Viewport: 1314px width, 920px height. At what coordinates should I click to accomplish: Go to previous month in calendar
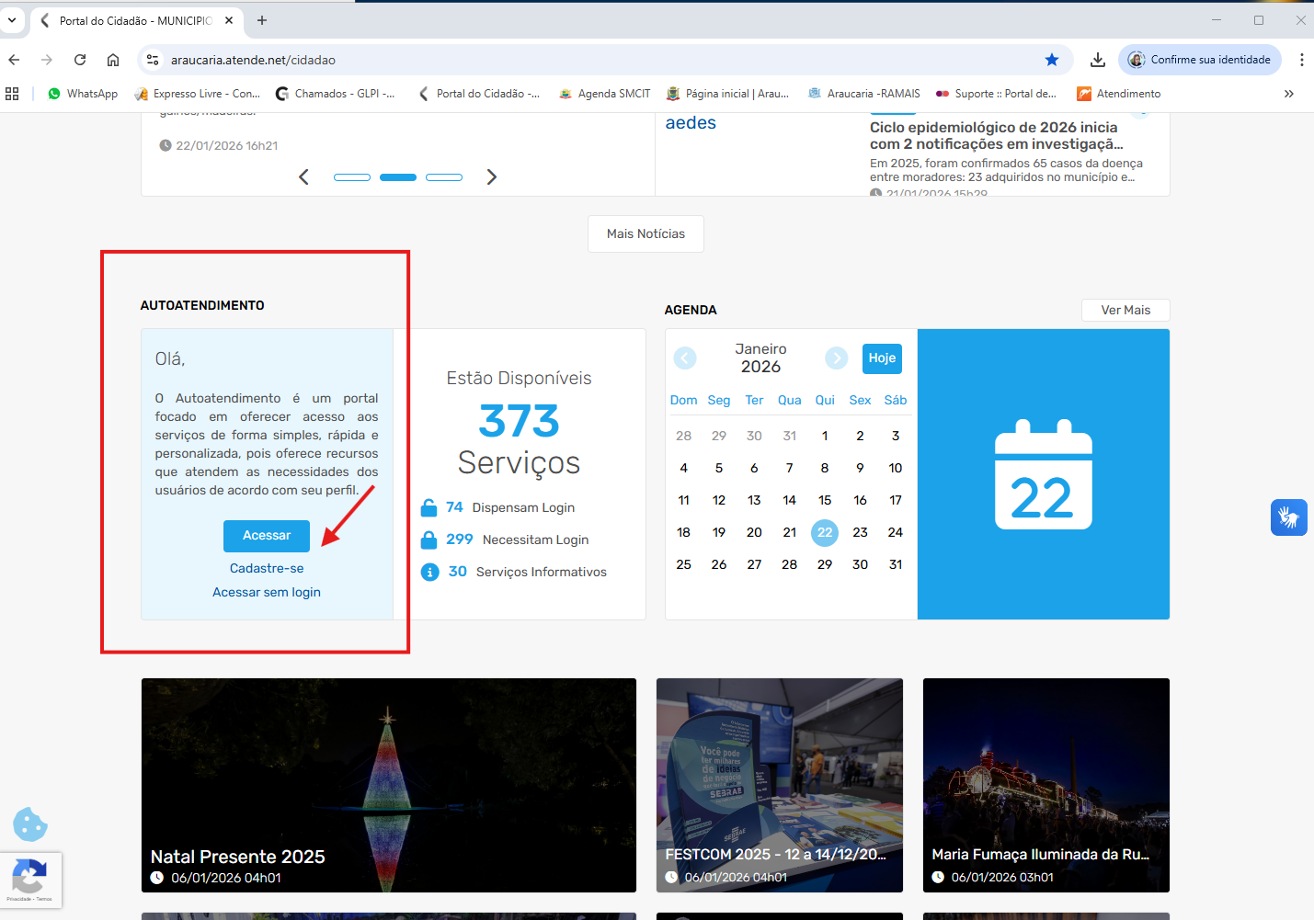tap(685, 358)
